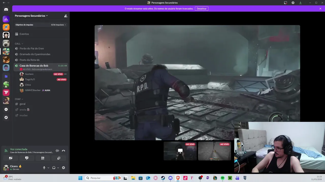Screen dimensions: 325x182
Task: Expand the boost goal 0/36 Impulsos arrow
Action: pos(65,25)
